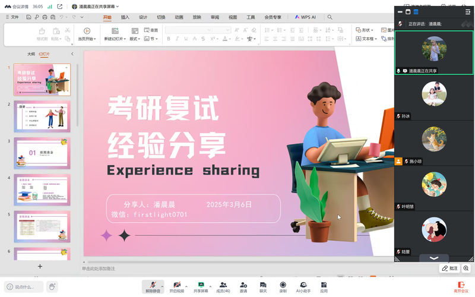Viewport: 475px width, 297px height.
Task: Start recording the meeting with 录制
Action: coord(283,286)
